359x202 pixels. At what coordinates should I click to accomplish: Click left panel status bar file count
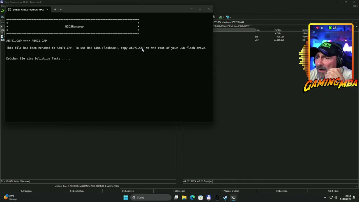pyautogui.click(x=15, y=182)
